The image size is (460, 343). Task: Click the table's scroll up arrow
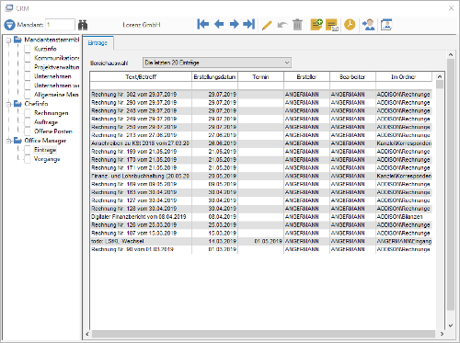[x=440, y=76]
